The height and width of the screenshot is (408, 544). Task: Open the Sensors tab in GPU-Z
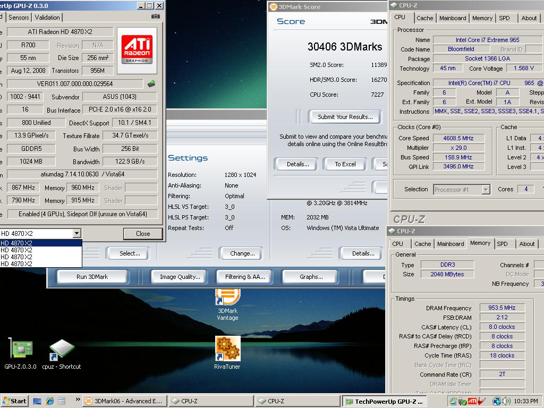coord(19,18)
